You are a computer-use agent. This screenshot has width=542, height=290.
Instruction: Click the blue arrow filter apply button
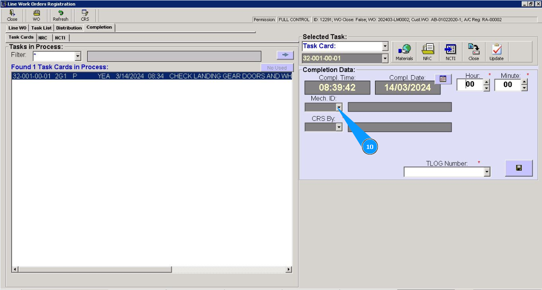pos(285,55)
